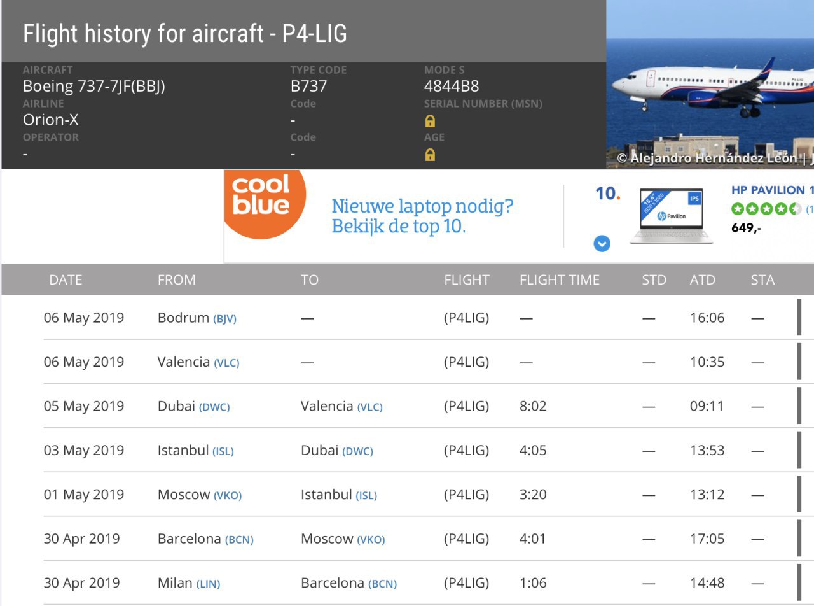Screen dimensions: 814x606
Task: Click the lock icon under Serial Number (MSN)
Action: (x=430, y=121)
